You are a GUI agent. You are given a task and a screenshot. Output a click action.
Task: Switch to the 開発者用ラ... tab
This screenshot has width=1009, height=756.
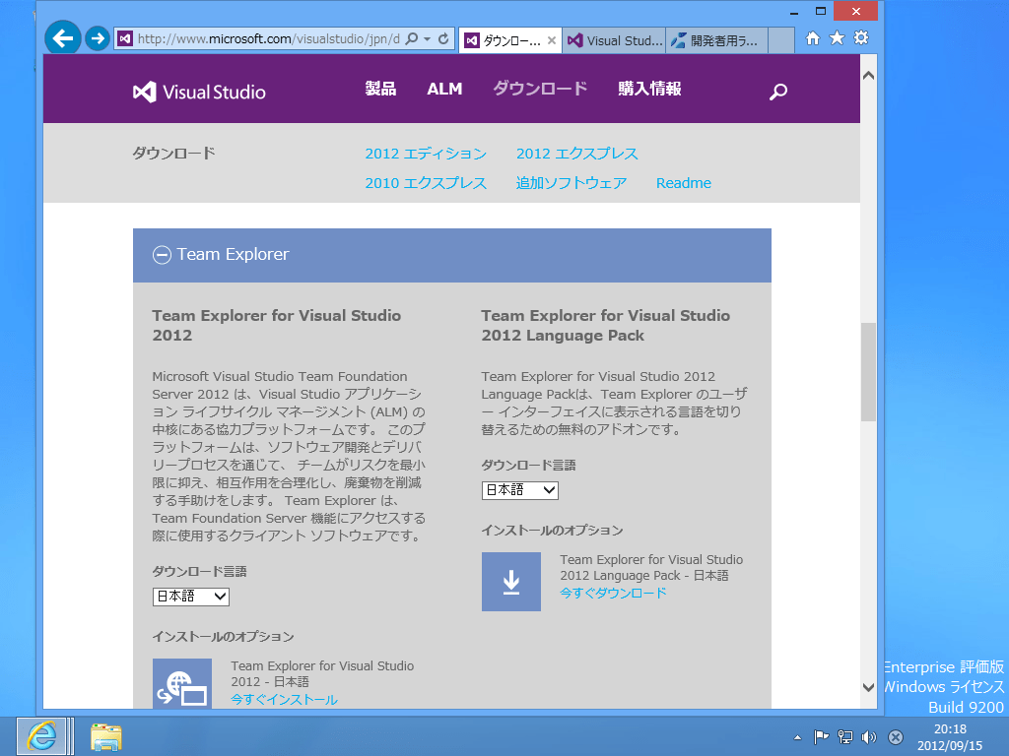pyautogui.click(x=716, y=40)
